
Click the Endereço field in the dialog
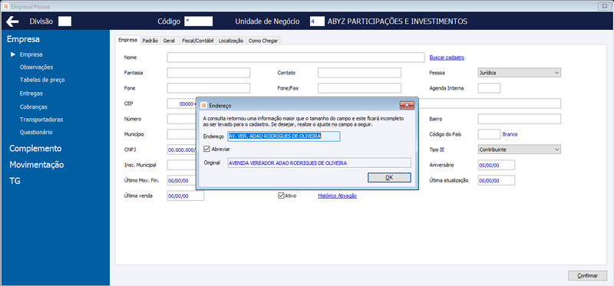284,136
